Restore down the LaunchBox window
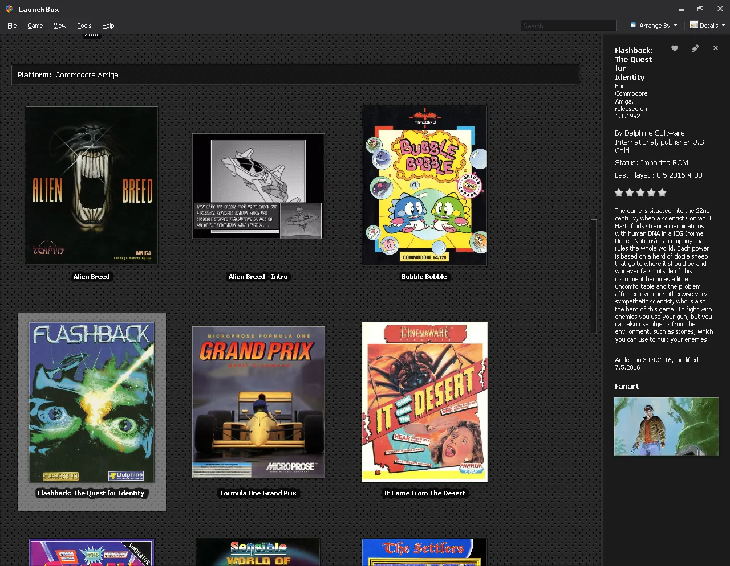The width and height of the screenshot is (730, 566). tap(700, 9)
